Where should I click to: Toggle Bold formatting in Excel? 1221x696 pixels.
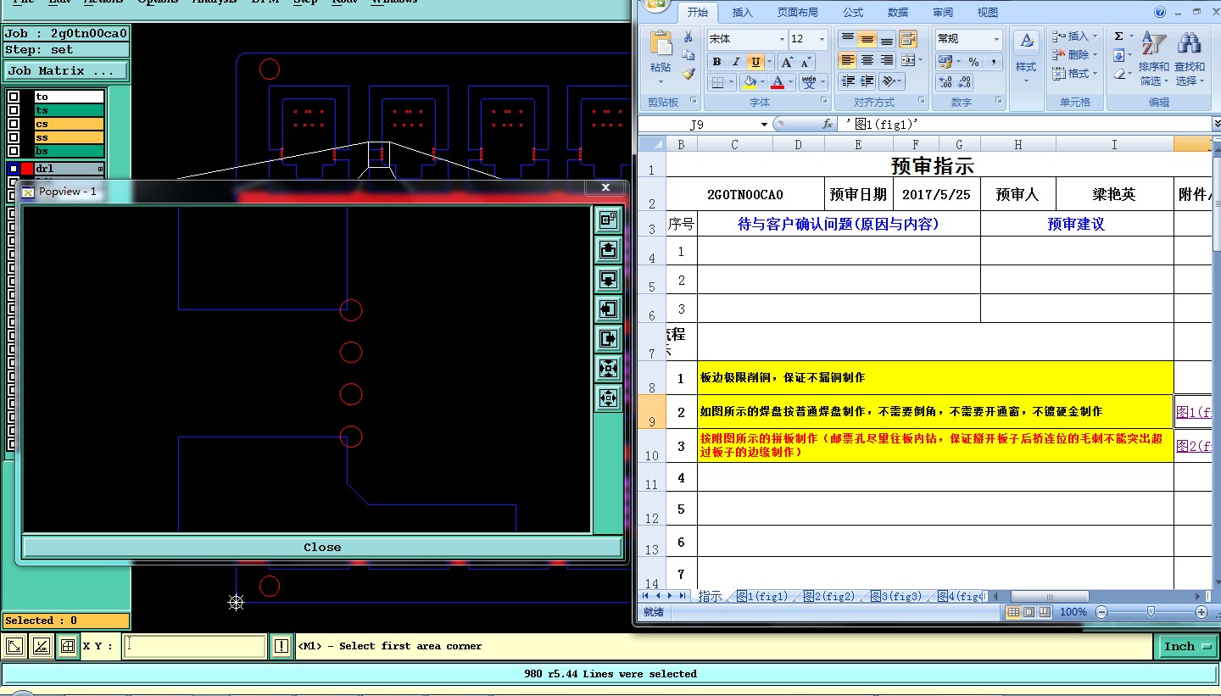pos(716,62)
